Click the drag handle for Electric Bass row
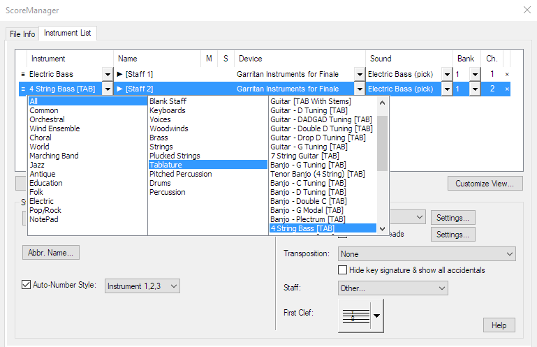The height and width of the screenshot is (347, 537). pos(23,74)
